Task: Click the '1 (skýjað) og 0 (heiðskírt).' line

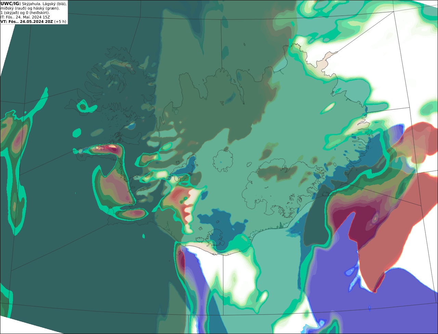Action: click(25, 13)
